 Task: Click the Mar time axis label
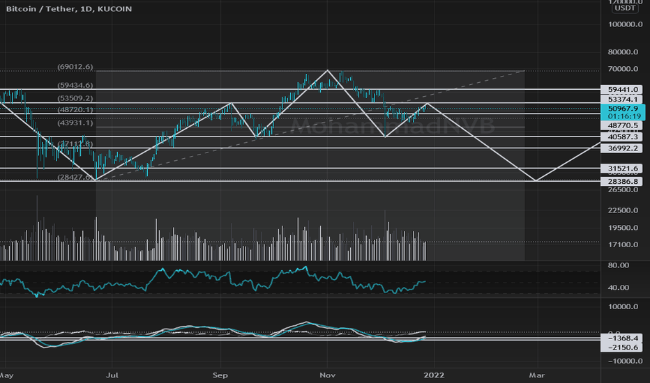click(x=537, y=375)
